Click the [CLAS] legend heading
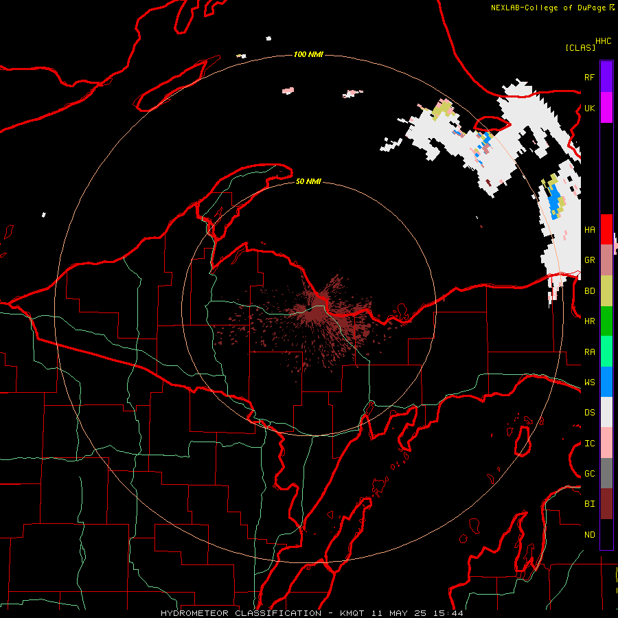 (580, 47)
